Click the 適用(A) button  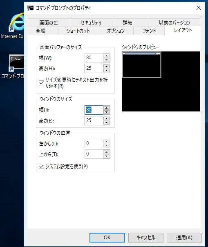click(x=184, y=237)
